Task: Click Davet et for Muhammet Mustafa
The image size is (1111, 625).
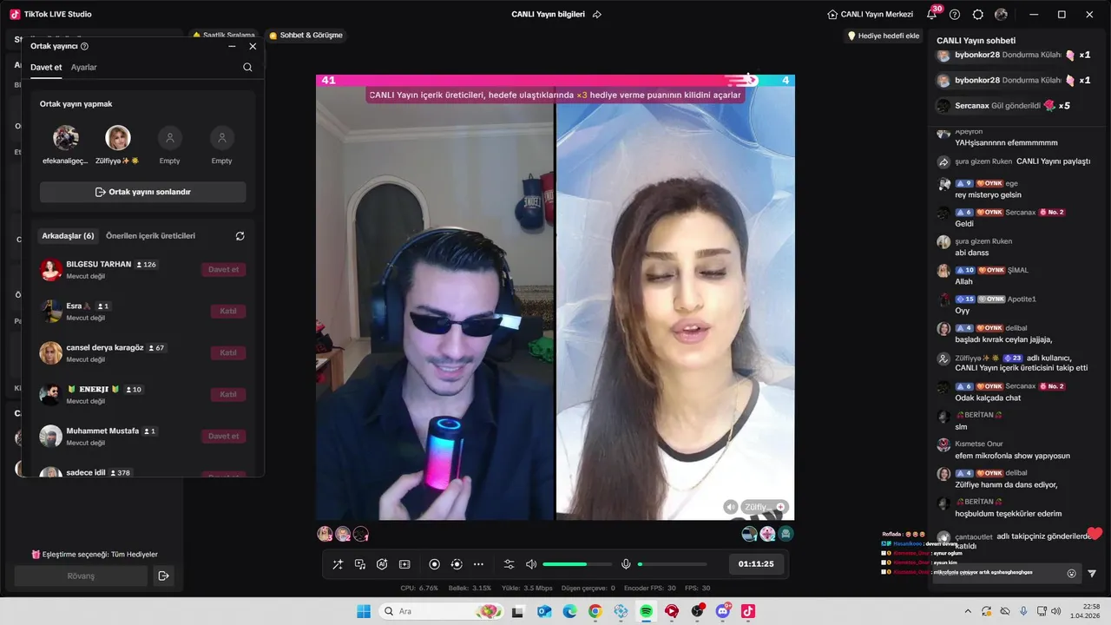Action: coord(223,436)
